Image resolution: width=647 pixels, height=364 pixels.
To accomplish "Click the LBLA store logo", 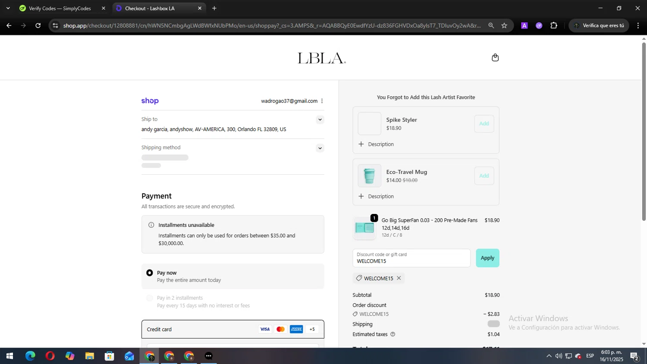I will [x=322, y=58].
